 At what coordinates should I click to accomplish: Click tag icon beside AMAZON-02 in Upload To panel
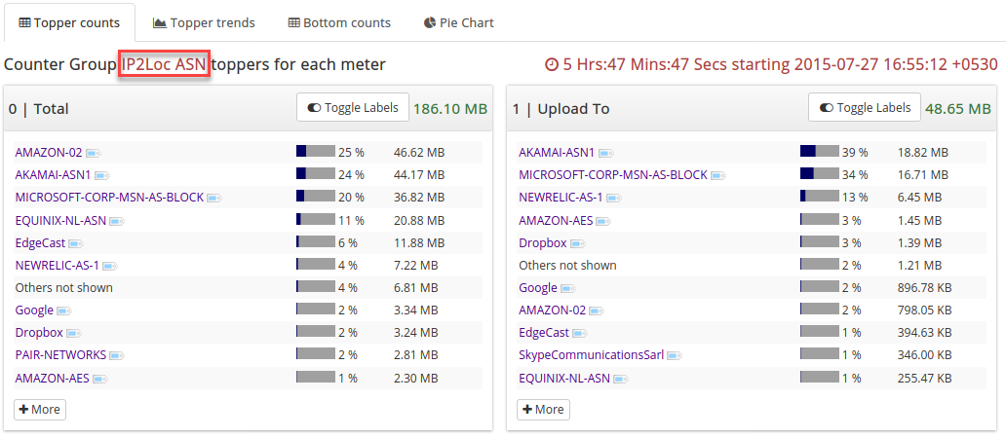click(598, 311)
